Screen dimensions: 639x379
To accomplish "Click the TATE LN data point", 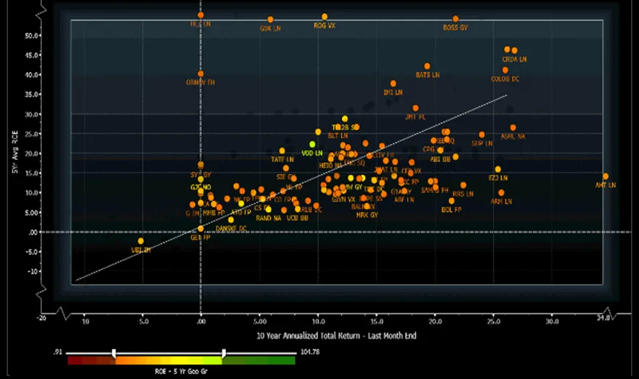I will coord(282,151).
